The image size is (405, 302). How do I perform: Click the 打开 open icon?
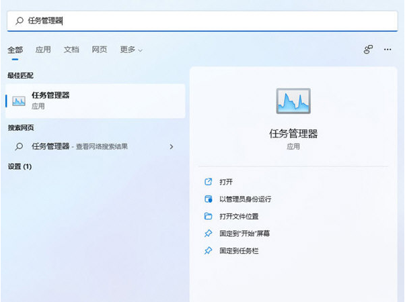click(x=208, y=182)
